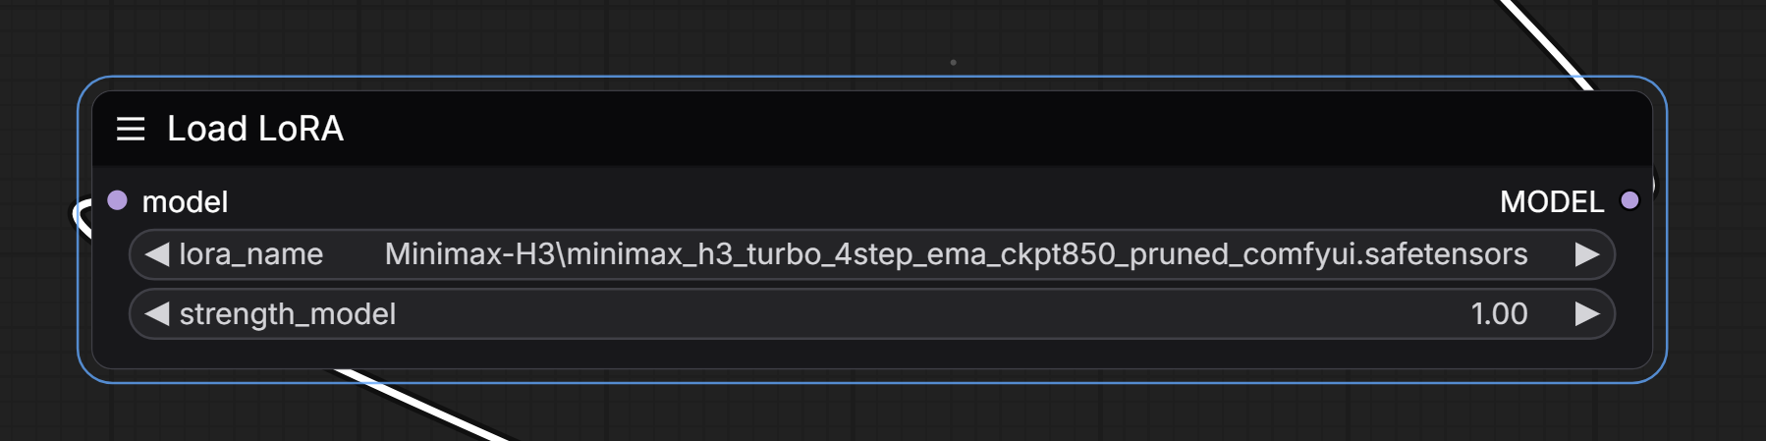Click the strength_model widget label

(288, 314)
